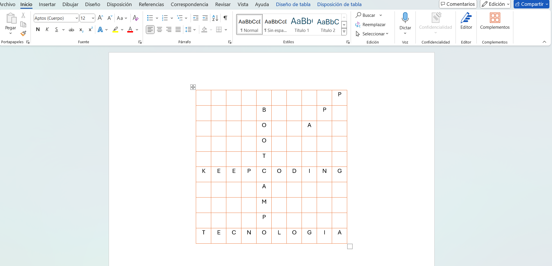Open the Diseño de tabla tab
Image resolution: width=552 pixels, height=266 pixels.
[293, 4]
